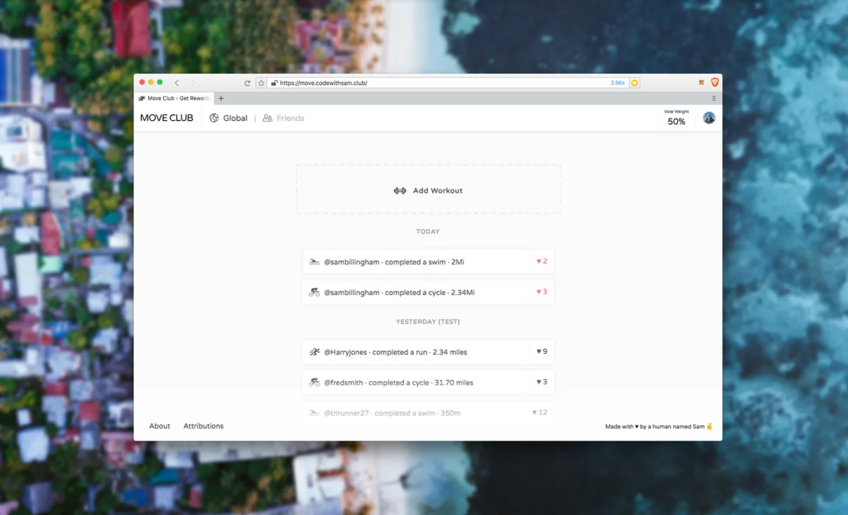848x515 pixels.
Task: Open the user profile avatar
Action: pos(709,118)
